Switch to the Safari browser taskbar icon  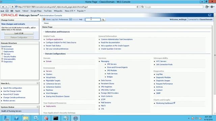tap(76, 118)
